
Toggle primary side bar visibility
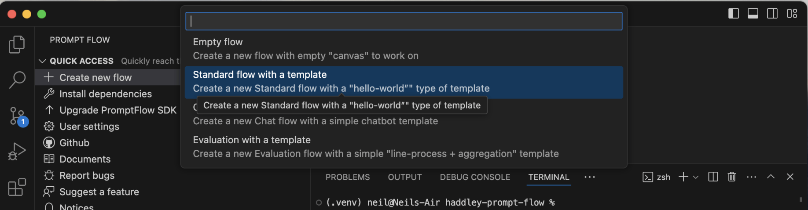(x=734, y=14)
